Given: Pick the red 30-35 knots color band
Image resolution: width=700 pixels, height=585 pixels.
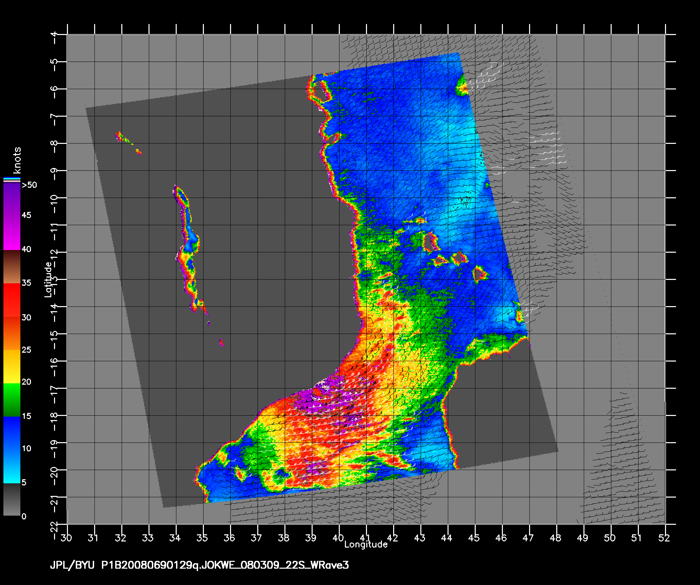Looking at the screenshot, I should 12,300.
